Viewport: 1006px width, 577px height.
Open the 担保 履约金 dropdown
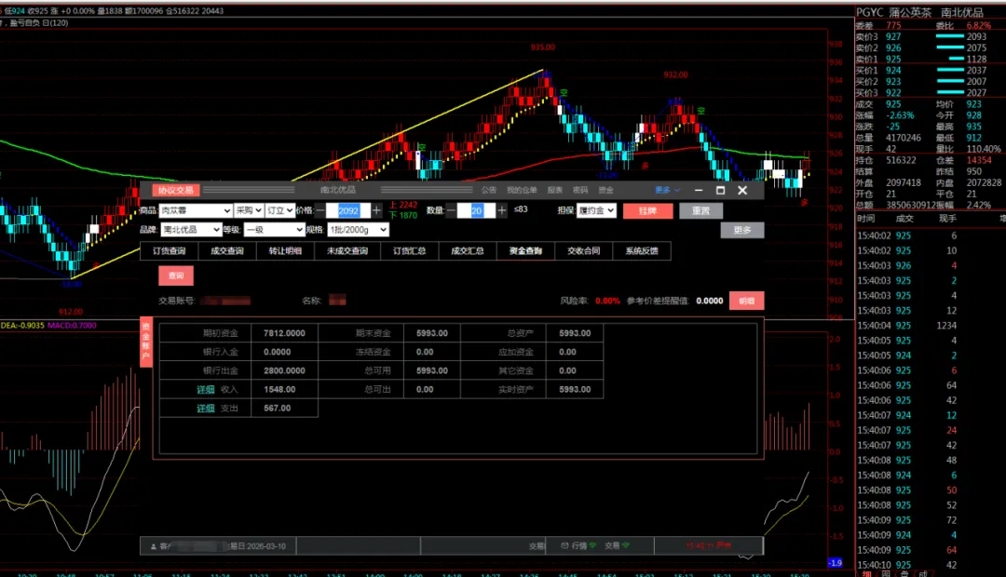(596, 210)
